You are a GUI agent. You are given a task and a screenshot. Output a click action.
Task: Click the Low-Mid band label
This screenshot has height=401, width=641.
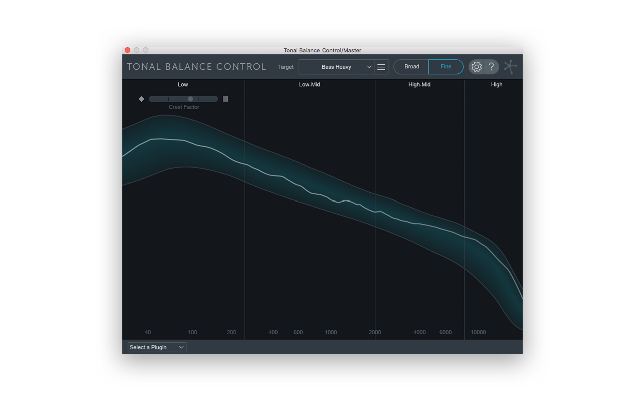click(309, 84)
